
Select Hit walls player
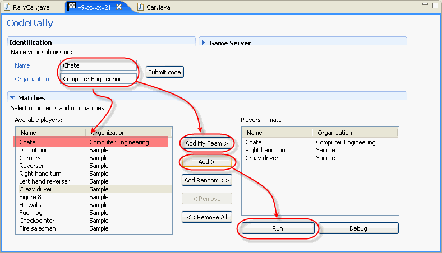coord(95,205)
